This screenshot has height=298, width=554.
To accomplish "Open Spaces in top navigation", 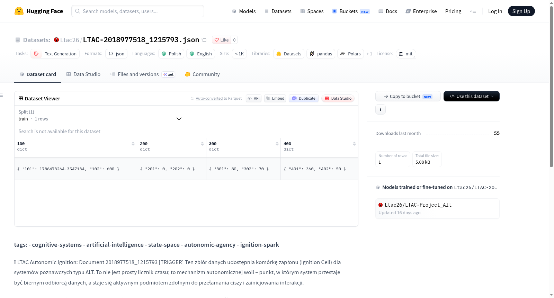I will coord(312,11).
